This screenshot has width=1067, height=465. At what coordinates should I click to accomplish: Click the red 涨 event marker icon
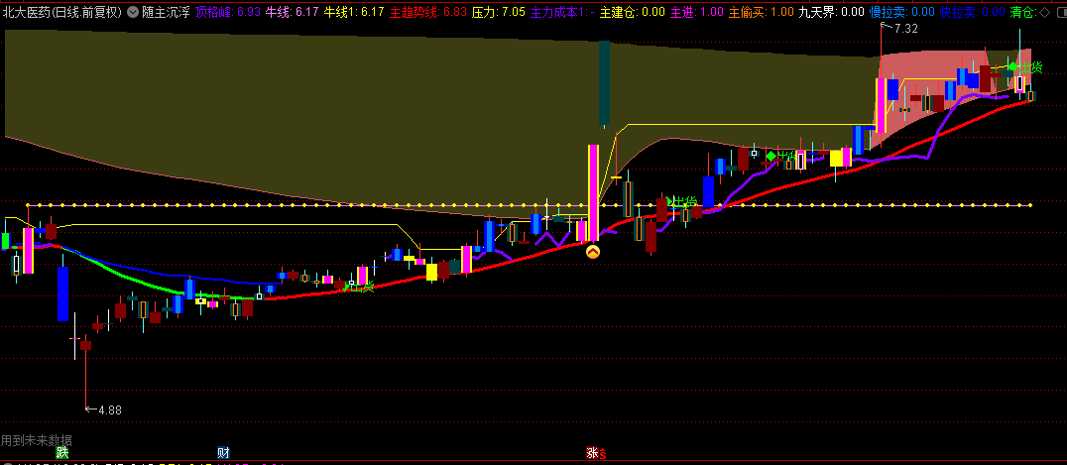592,453
